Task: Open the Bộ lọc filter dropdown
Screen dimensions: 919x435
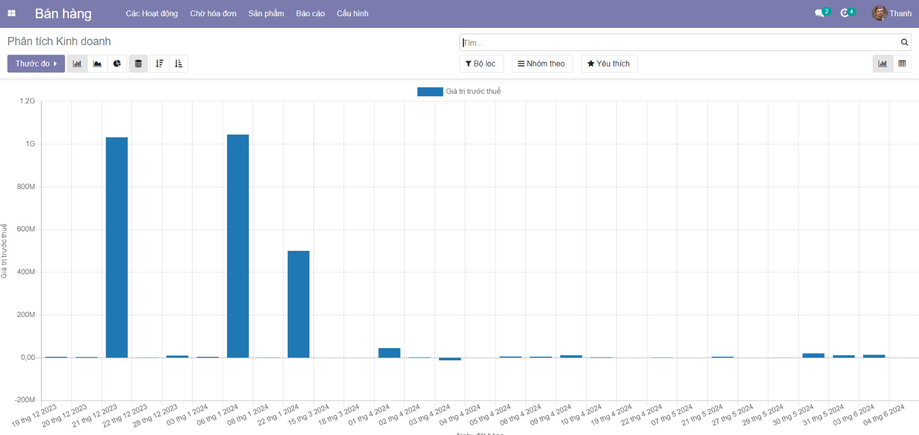Action: 481,64
